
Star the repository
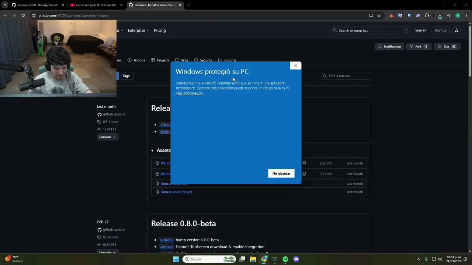click(x=447, y=46)
